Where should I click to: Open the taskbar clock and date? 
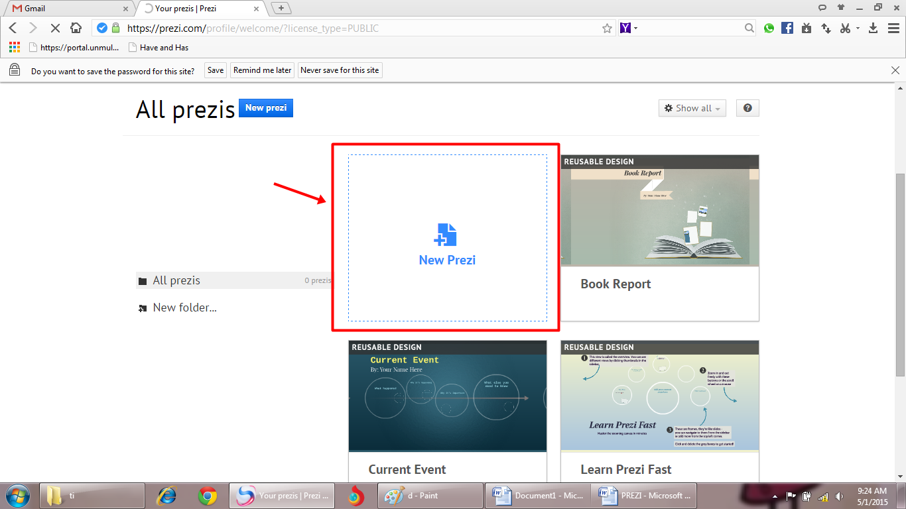coord(872,496)
